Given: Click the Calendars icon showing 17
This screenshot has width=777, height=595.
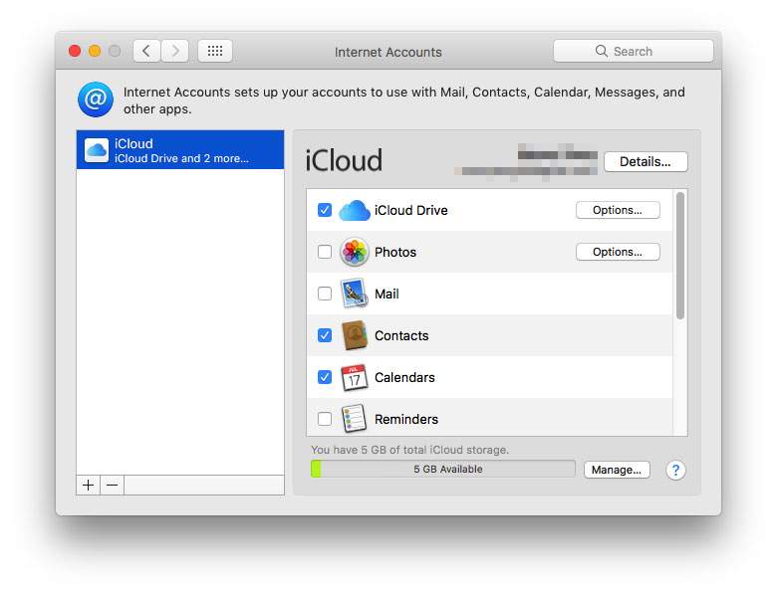Looking at the screenshot, I should [x=354, y=378].
